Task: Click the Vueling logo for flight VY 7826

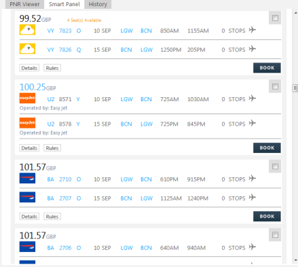Action: 27,49
